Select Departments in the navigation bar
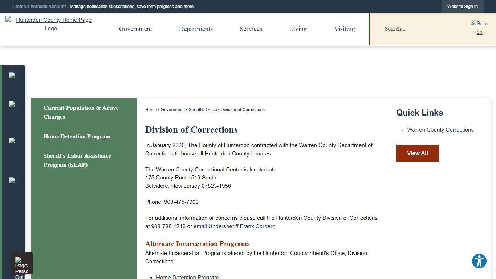The image size is (496, 279). [x=196, y=29]
